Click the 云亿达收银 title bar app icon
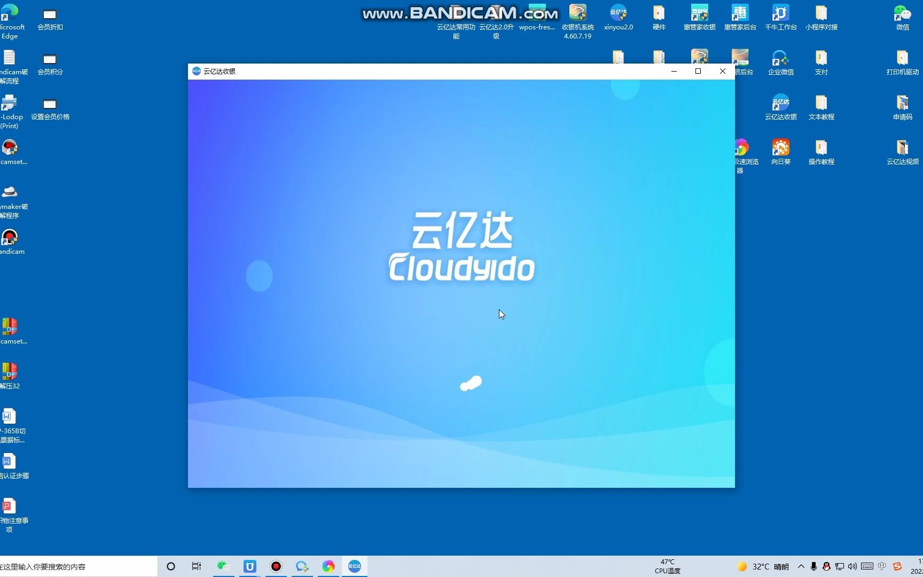The height and width of the screenshot is (577, 923). 197,71
